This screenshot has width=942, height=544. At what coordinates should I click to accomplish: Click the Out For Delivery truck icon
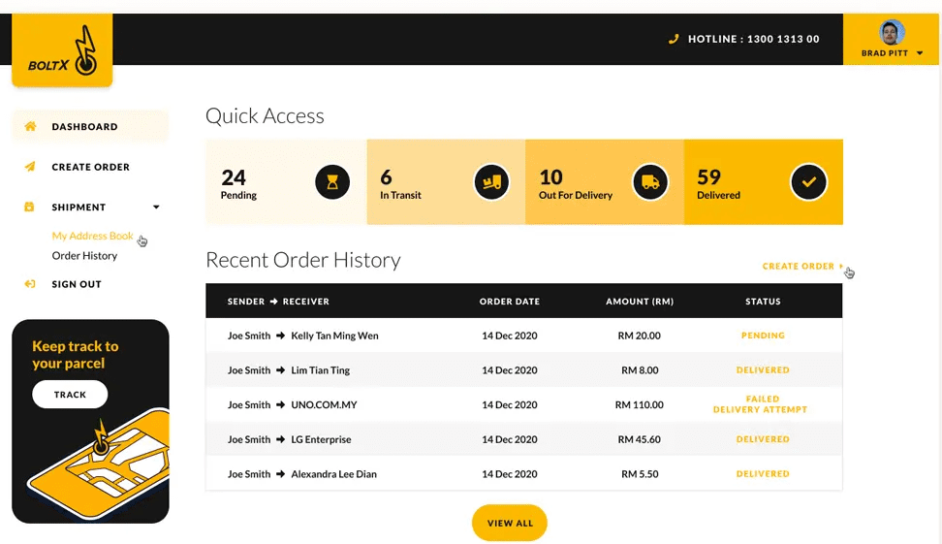pyautogui.click(x=650, y=181)
